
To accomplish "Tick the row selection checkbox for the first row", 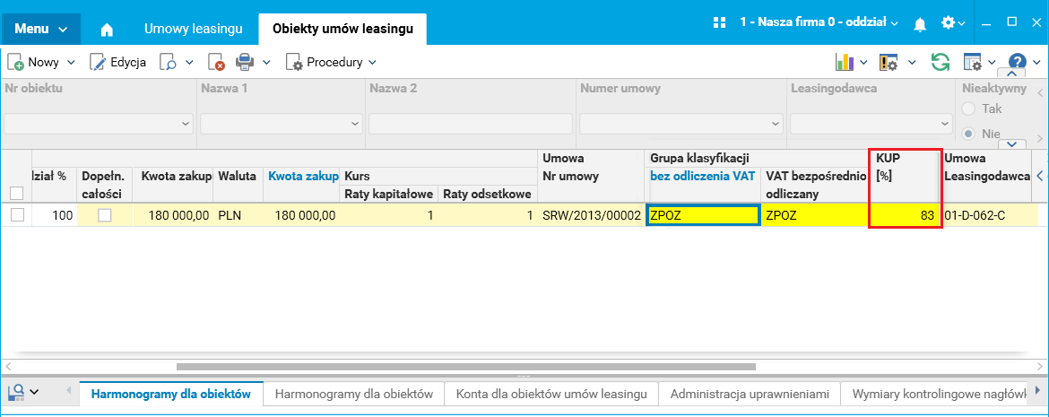I will pyautogui.click(x=16, y=215).
